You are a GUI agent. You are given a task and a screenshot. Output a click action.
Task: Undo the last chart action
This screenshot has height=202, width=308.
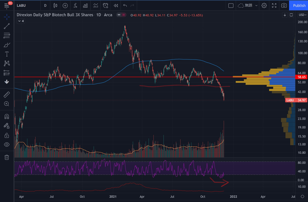(125, 5)
